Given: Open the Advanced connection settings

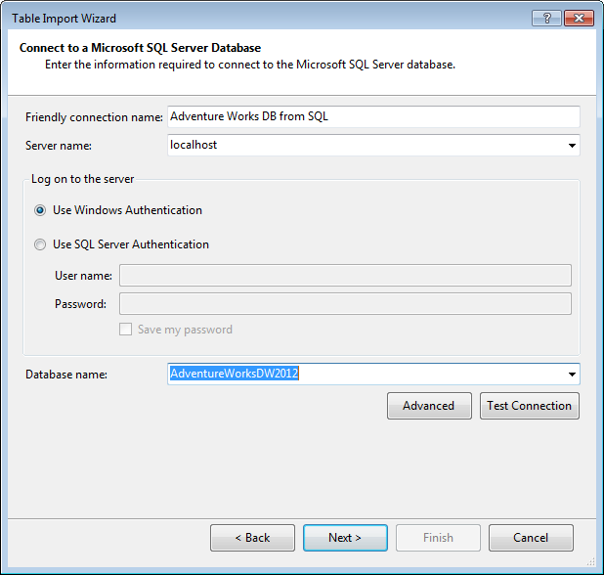Looking at the screenshot, I should [x=429, y=406].
